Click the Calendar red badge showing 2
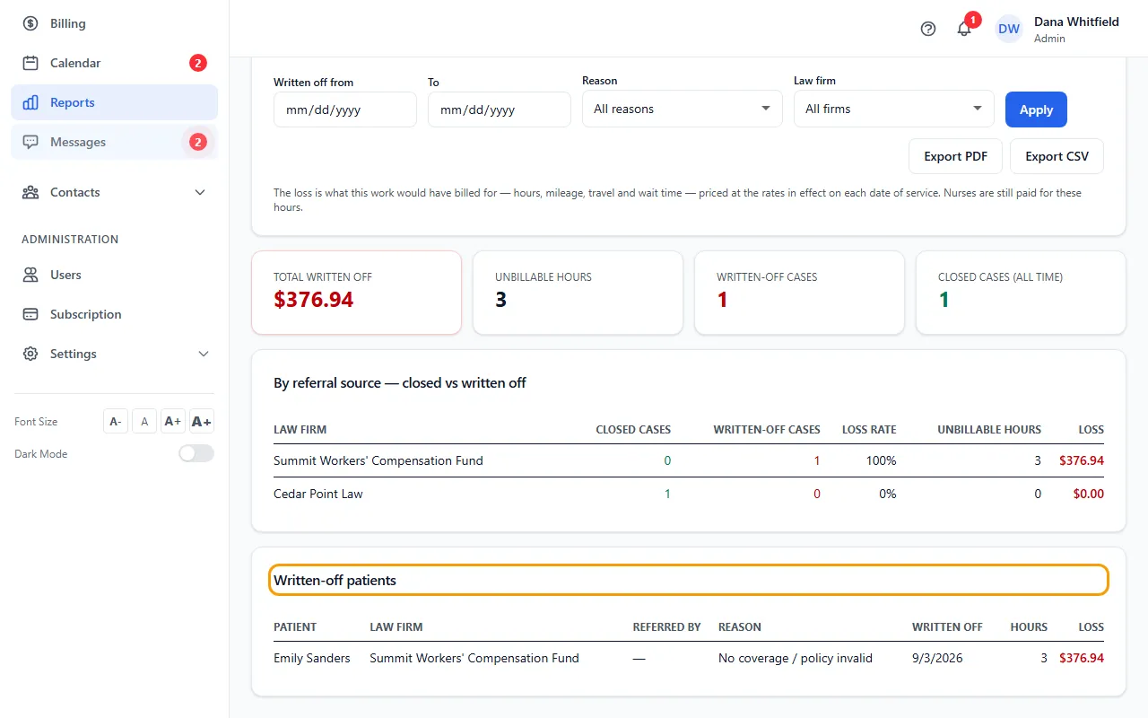Viewport: 1148px width, 718px height. click(198, 63)
